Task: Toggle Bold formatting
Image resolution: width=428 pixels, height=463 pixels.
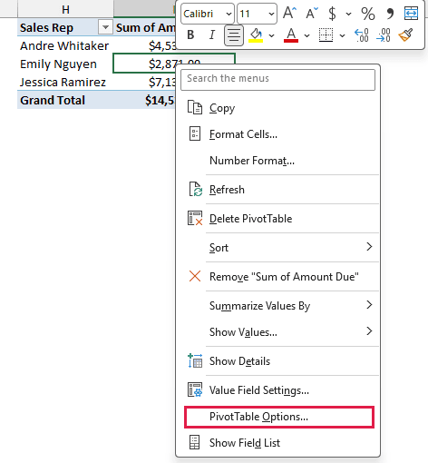Action: [190, 35]
